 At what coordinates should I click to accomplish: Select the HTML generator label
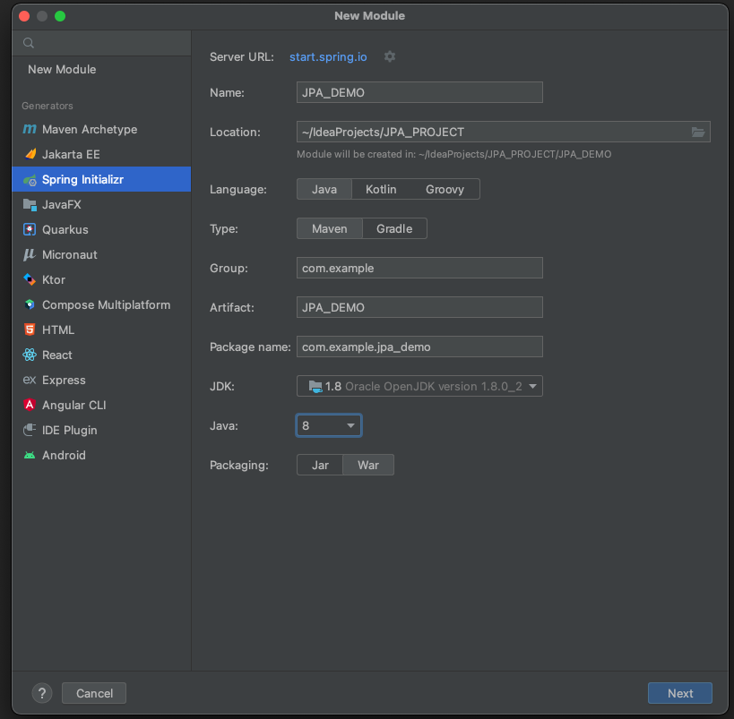pos(58,330)
